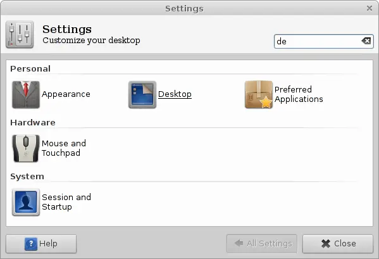
Task: Focus the search field containing "de"
Action: (x=324, y=41)
